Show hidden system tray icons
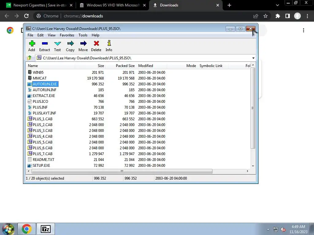 click(x=268, y=229)
